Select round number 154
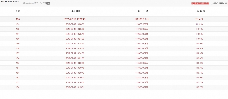The height and width of the screenshot is (99, 228). (18, 68)
